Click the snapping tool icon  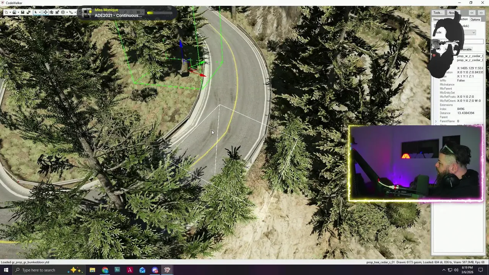(71, 12)
